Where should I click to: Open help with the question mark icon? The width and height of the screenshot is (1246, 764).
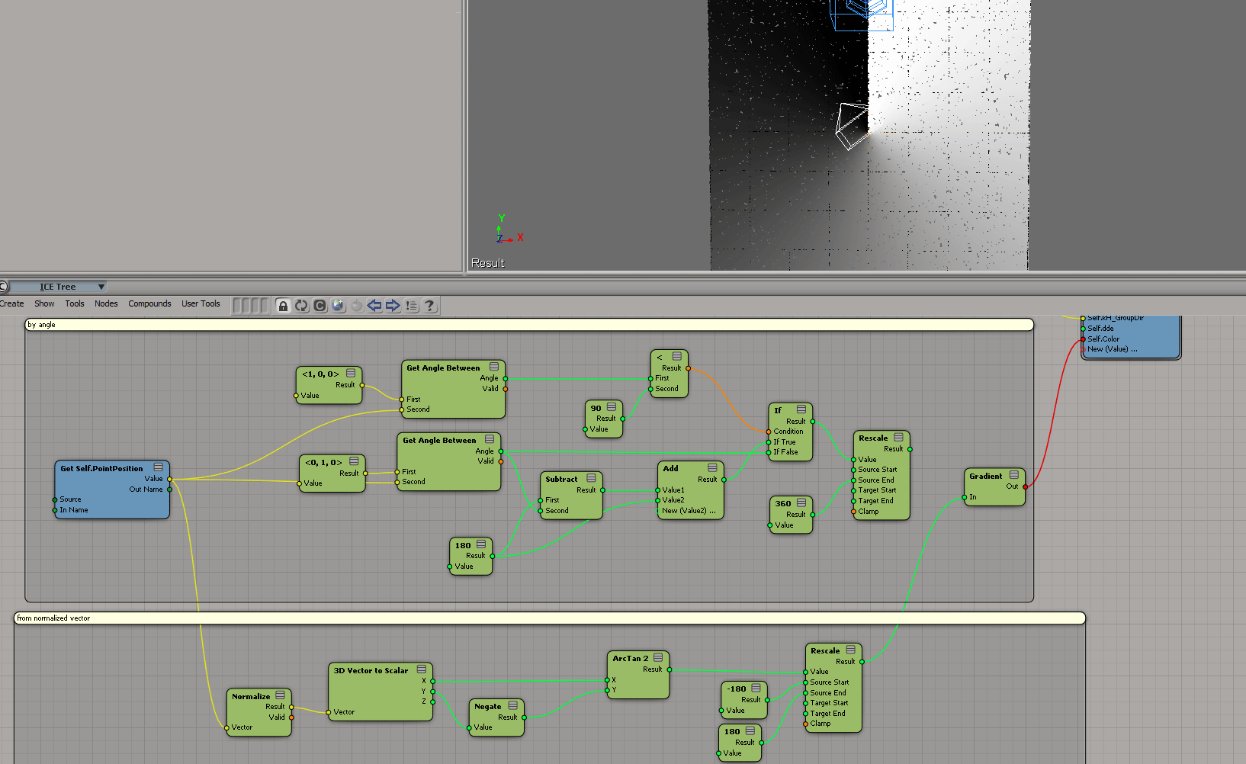coord(430,306)
